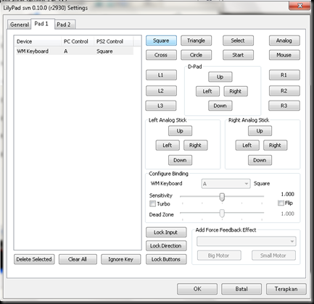Click the Ignore Key button

[121, 259]
